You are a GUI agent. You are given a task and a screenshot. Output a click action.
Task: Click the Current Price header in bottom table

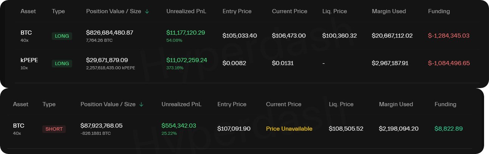pyautogui.click(x=284, y=104)
